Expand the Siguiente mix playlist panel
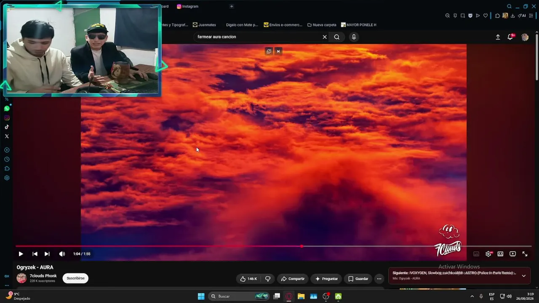 pos(523,276)
